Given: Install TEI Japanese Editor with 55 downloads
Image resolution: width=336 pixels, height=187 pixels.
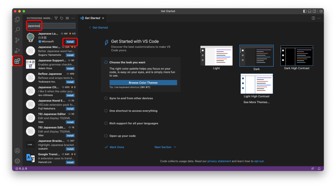Looking at the screenshot, I should [70, 122].
